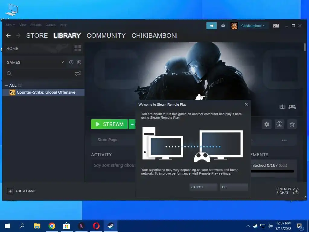The width and height of the screenshot is (309, 232).
Task: Go to the STORE tab
Action: tap(37, 36)
